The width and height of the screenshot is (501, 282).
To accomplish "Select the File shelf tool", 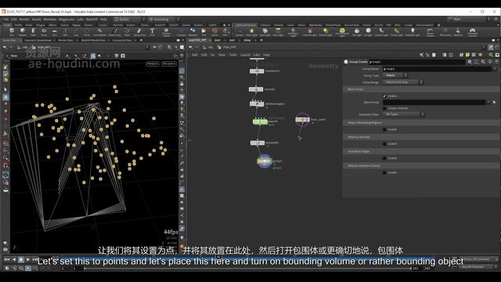I will pyautogui.click(x=204, y=31).
